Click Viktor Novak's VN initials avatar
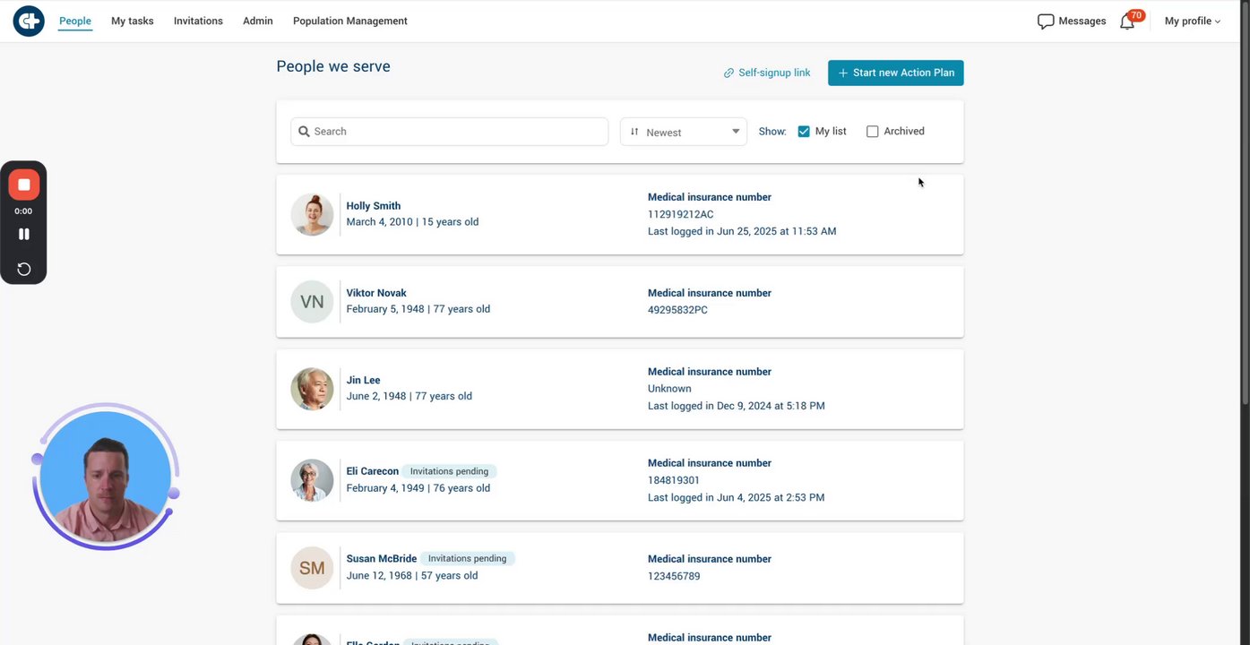The width and height of the screenshot is (1250, 645). 312,302
